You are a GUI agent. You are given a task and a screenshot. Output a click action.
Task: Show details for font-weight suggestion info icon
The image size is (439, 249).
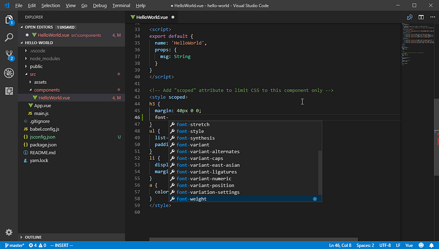314,199
